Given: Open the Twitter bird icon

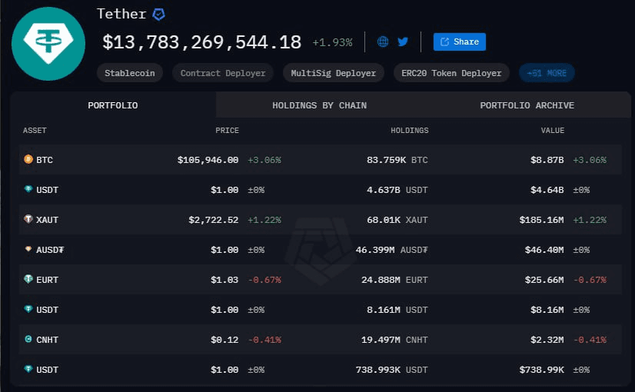Looking at the screenshot, I should pyautogui.click(x=403, y=42).
